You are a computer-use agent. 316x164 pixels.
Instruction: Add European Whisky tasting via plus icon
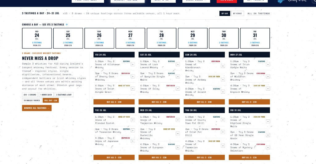(178, 147)
